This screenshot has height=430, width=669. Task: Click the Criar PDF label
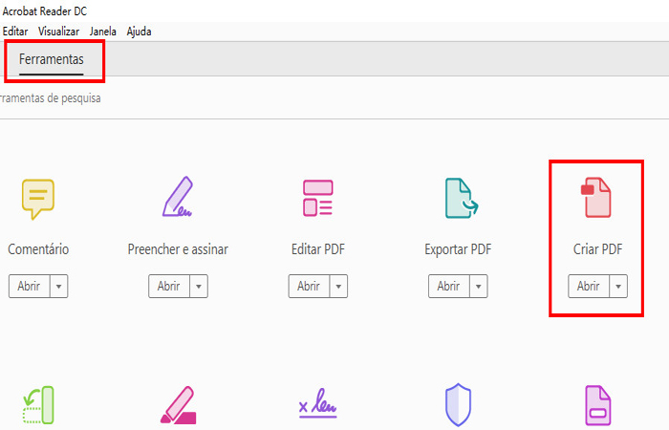[597, 249]
